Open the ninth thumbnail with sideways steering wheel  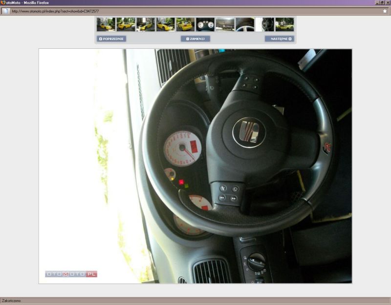coord(265,24)
